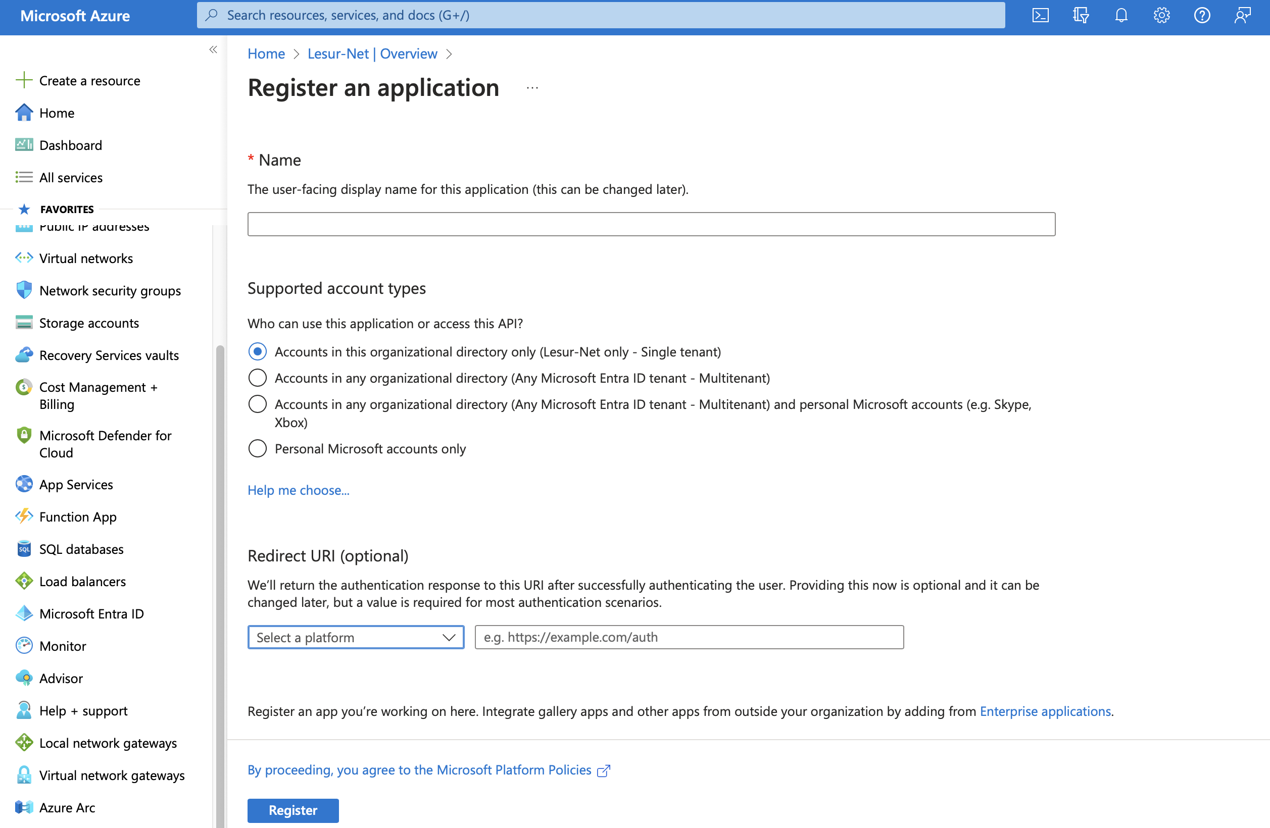Viewport: 1270px width, 828px height.
Task: Click the help question mark icon
Action: click(x=1202, y=15)
